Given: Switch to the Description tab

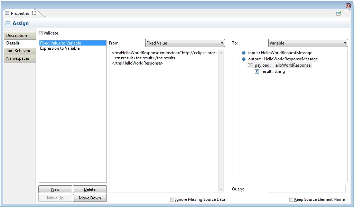Looking at the screenshot, I should tap(20, 36).
